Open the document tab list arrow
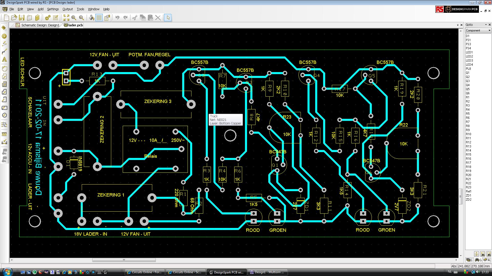 [x=458, y=25]
